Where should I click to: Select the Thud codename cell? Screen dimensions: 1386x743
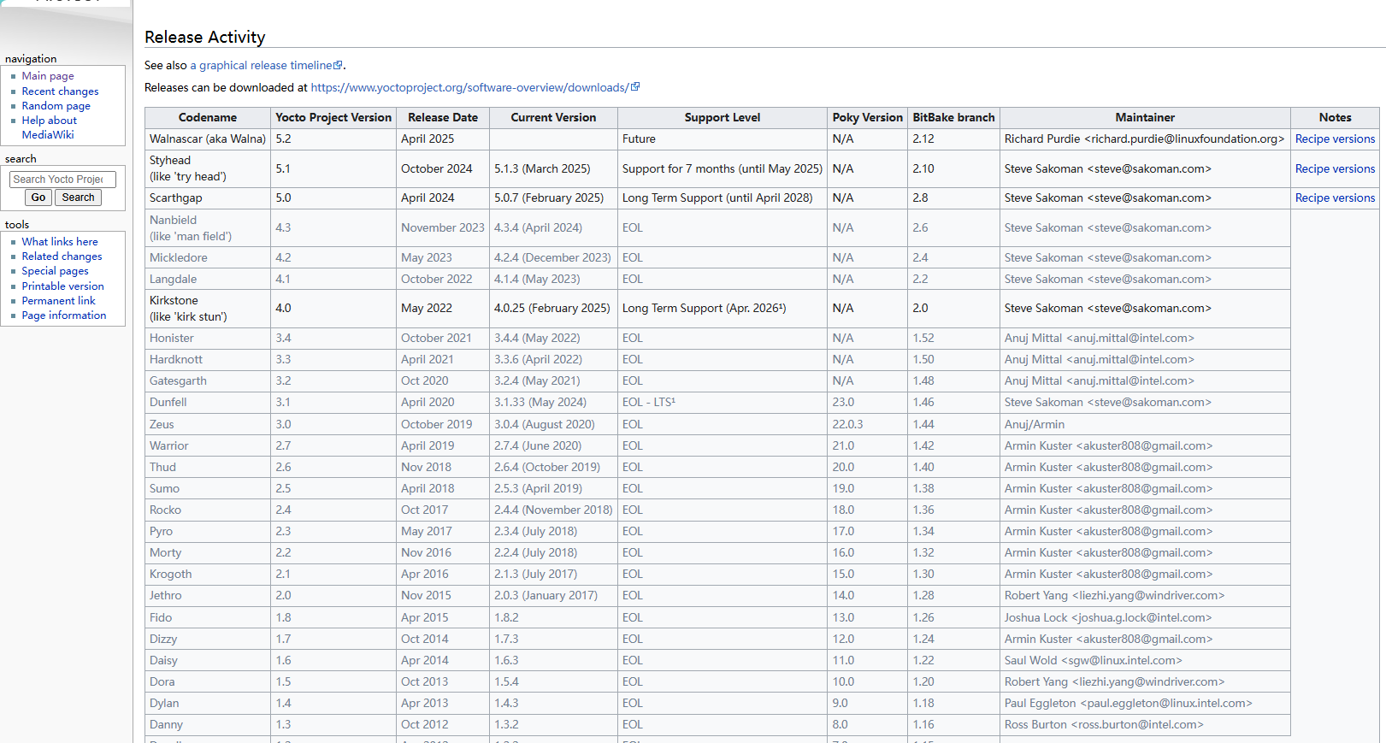point(208,468)
